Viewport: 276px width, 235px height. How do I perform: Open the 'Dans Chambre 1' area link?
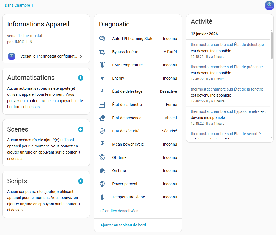coord(19,5)
